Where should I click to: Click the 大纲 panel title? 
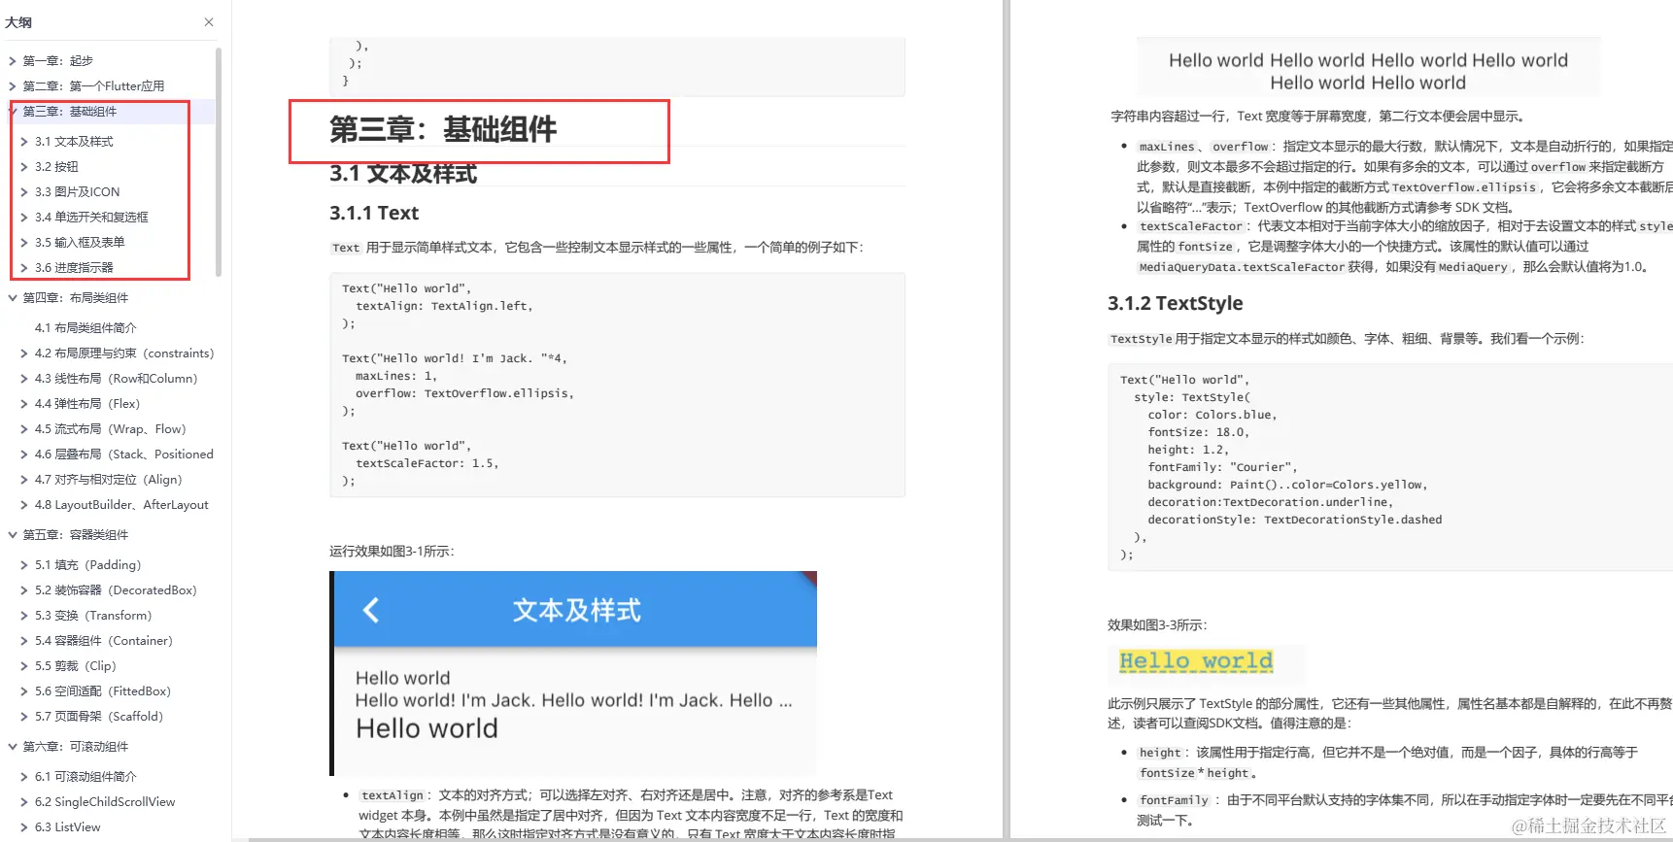click(x=18, y=21)
